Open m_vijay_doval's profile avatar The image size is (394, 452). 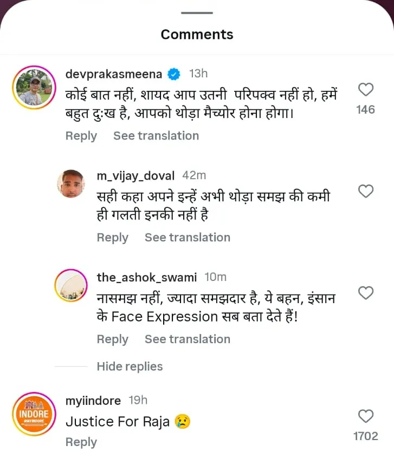70,184
